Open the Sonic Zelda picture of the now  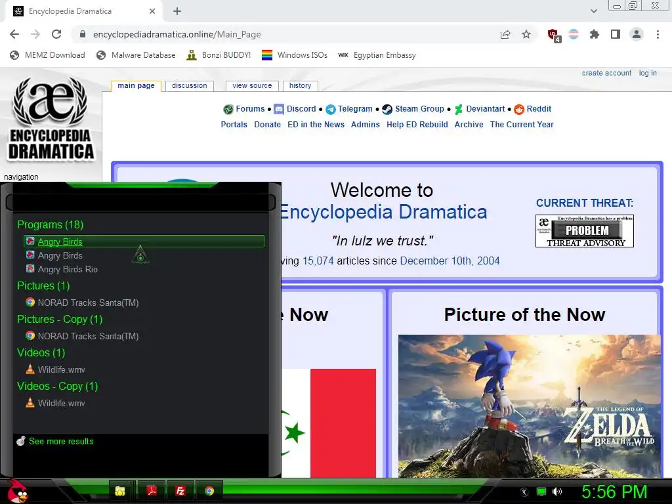[x=530, y=406]
